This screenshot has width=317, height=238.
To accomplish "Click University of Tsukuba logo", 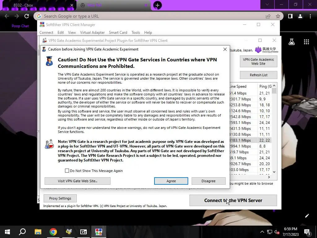I will click(x=267, y=50).
